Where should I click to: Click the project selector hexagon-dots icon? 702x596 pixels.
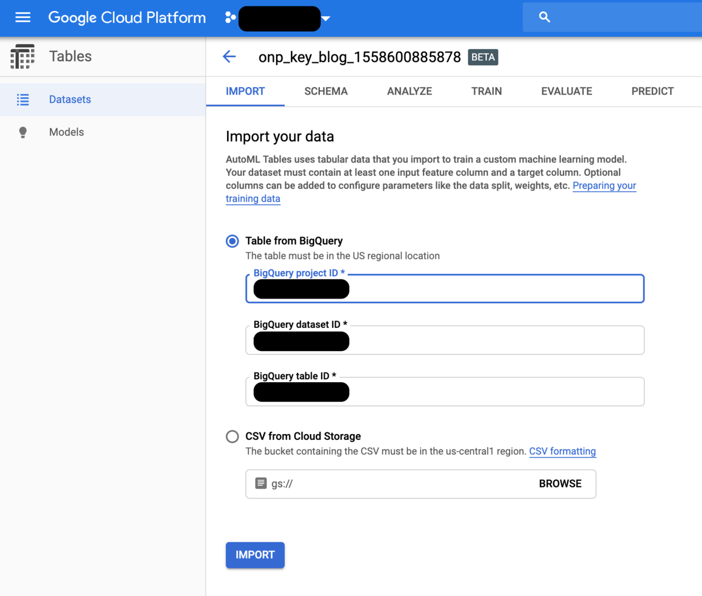point(230,18)
